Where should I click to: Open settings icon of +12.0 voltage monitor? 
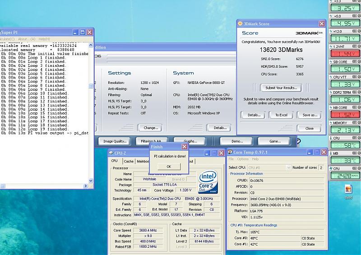[x=355, y=31]
